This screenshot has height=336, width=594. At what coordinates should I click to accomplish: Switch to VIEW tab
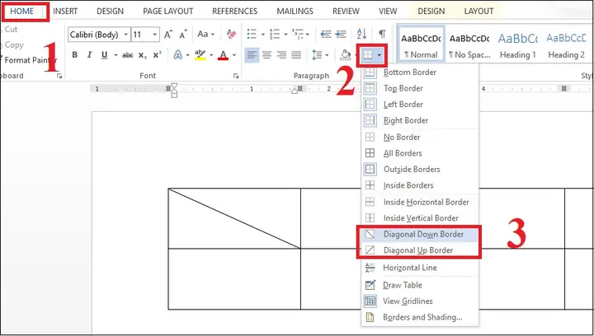click(x=388, y=12)
